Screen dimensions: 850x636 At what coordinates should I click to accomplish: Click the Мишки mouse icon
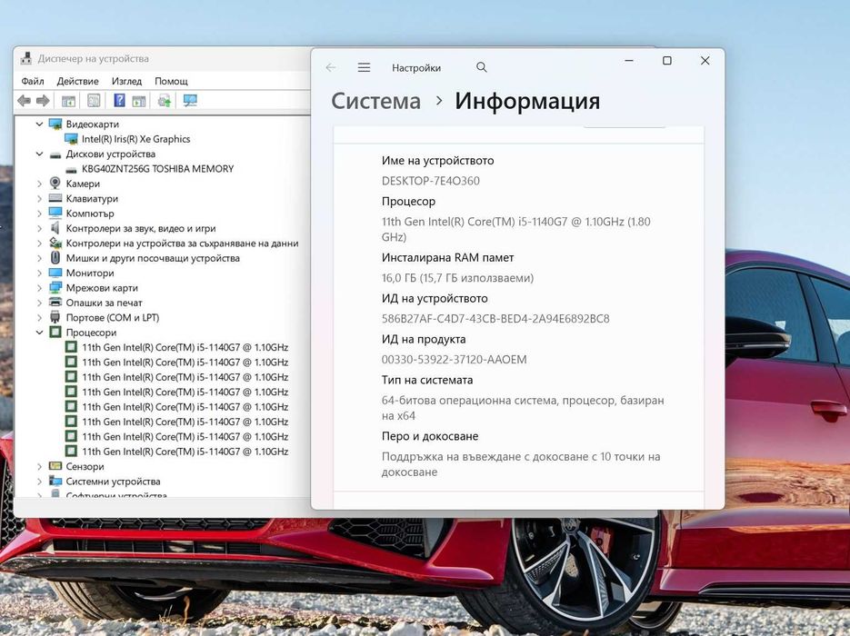tap(55, 258)
